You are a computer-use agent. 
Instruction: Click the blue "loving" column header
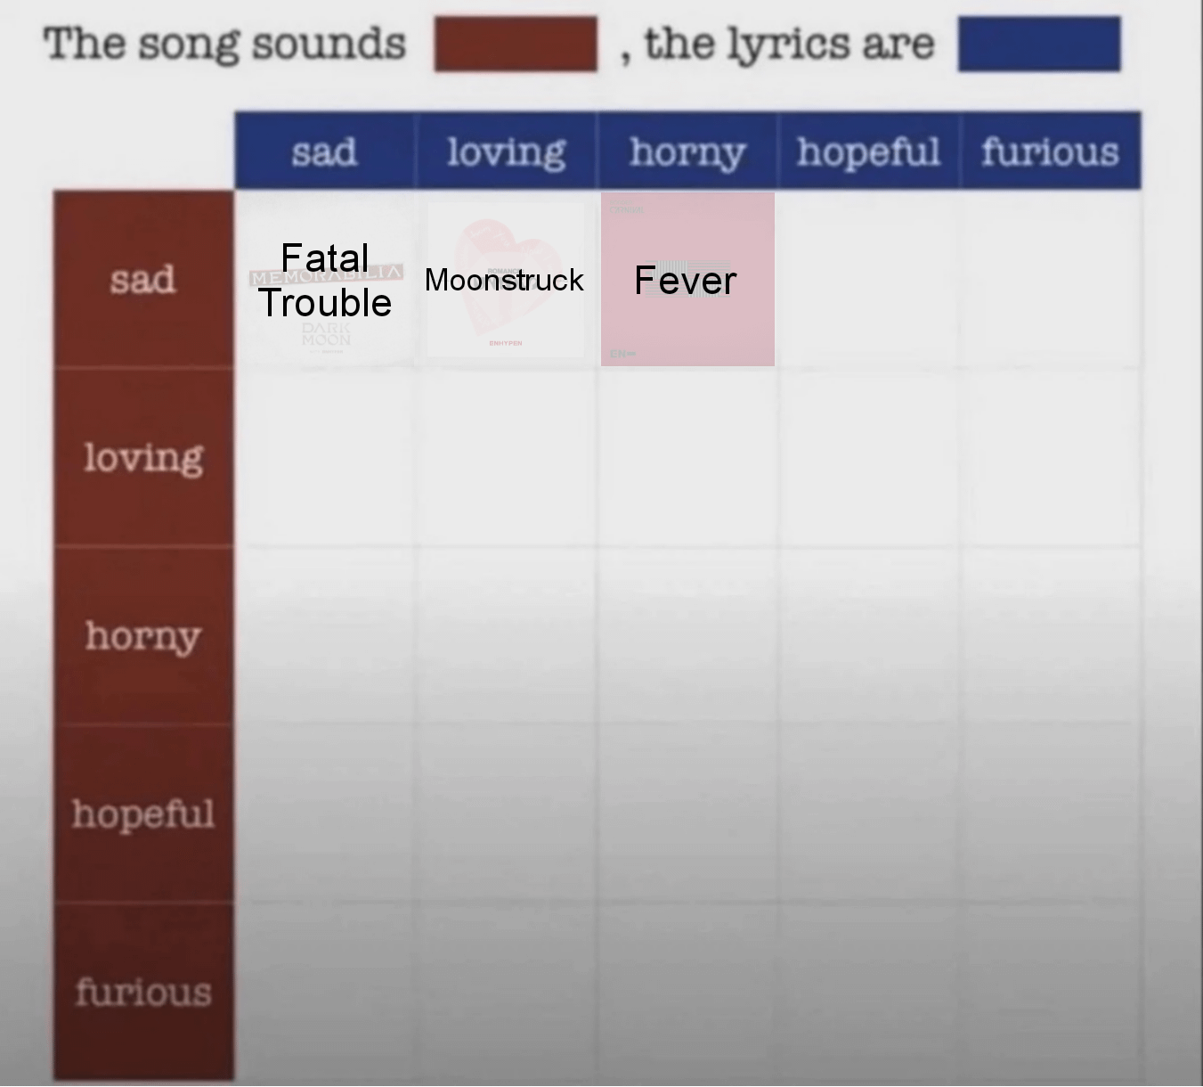point(506,151)
